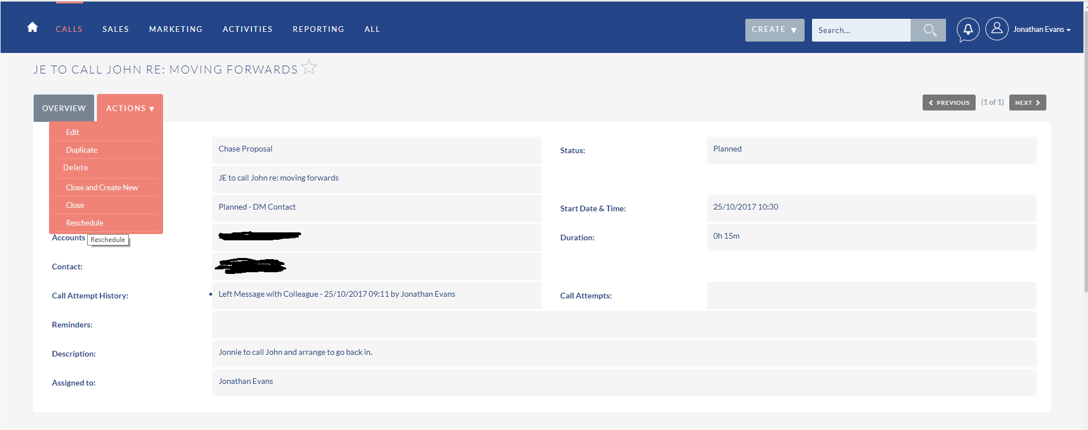Click the Left Message with Colleague entry
Viewport: 1088px width, 430px height.
pos(336,294)
